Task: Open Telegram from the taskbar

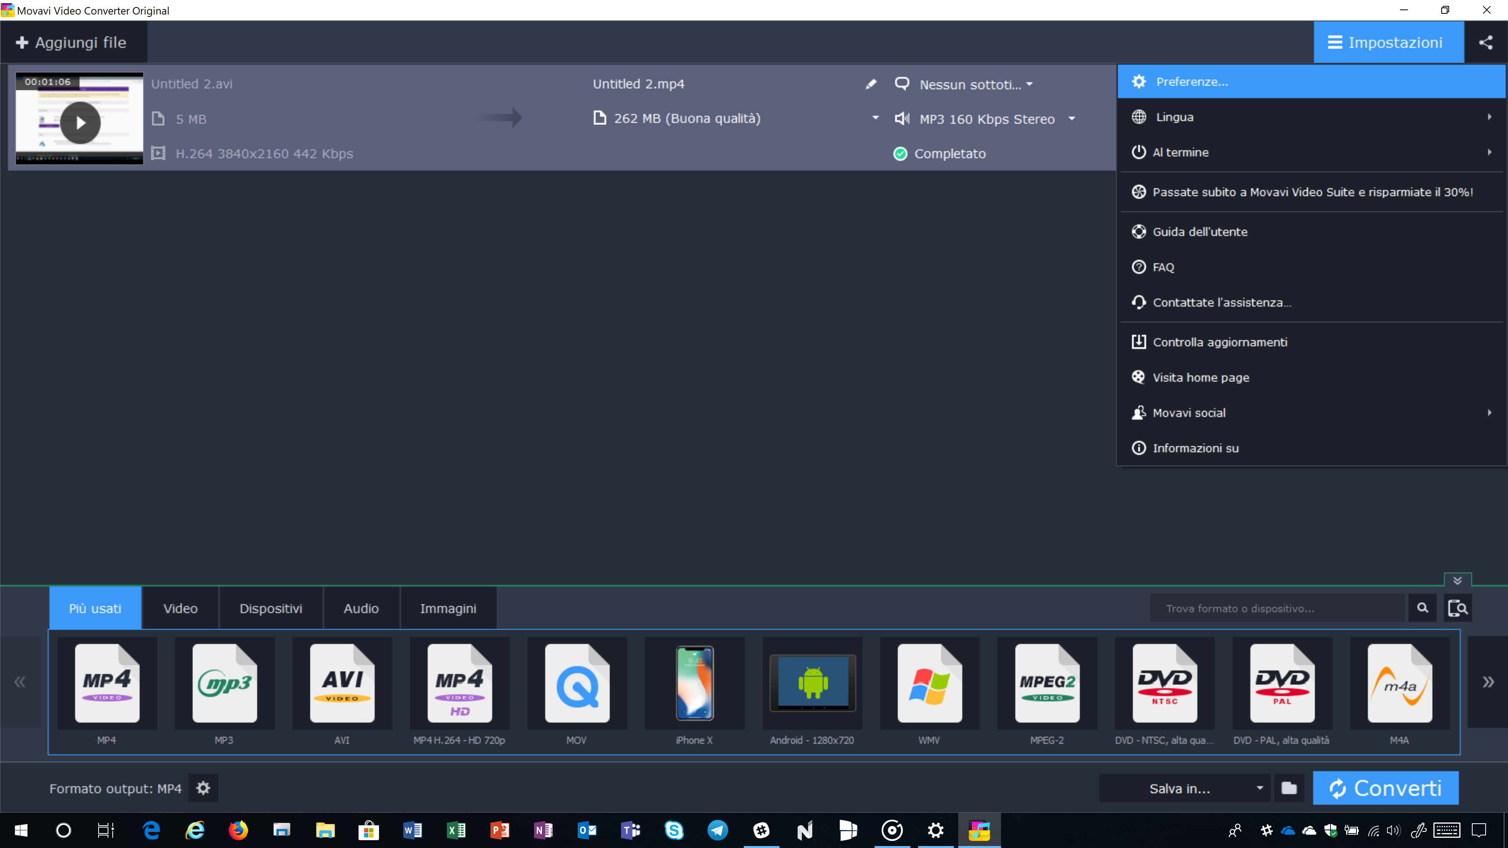Action: [x=717, y=830]
